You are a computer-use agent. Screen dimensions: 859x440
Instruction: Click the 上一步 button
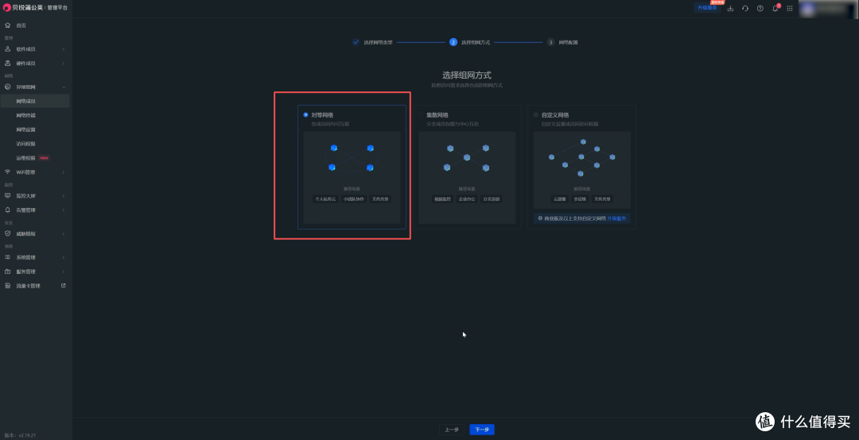click(x=452, y=430)
